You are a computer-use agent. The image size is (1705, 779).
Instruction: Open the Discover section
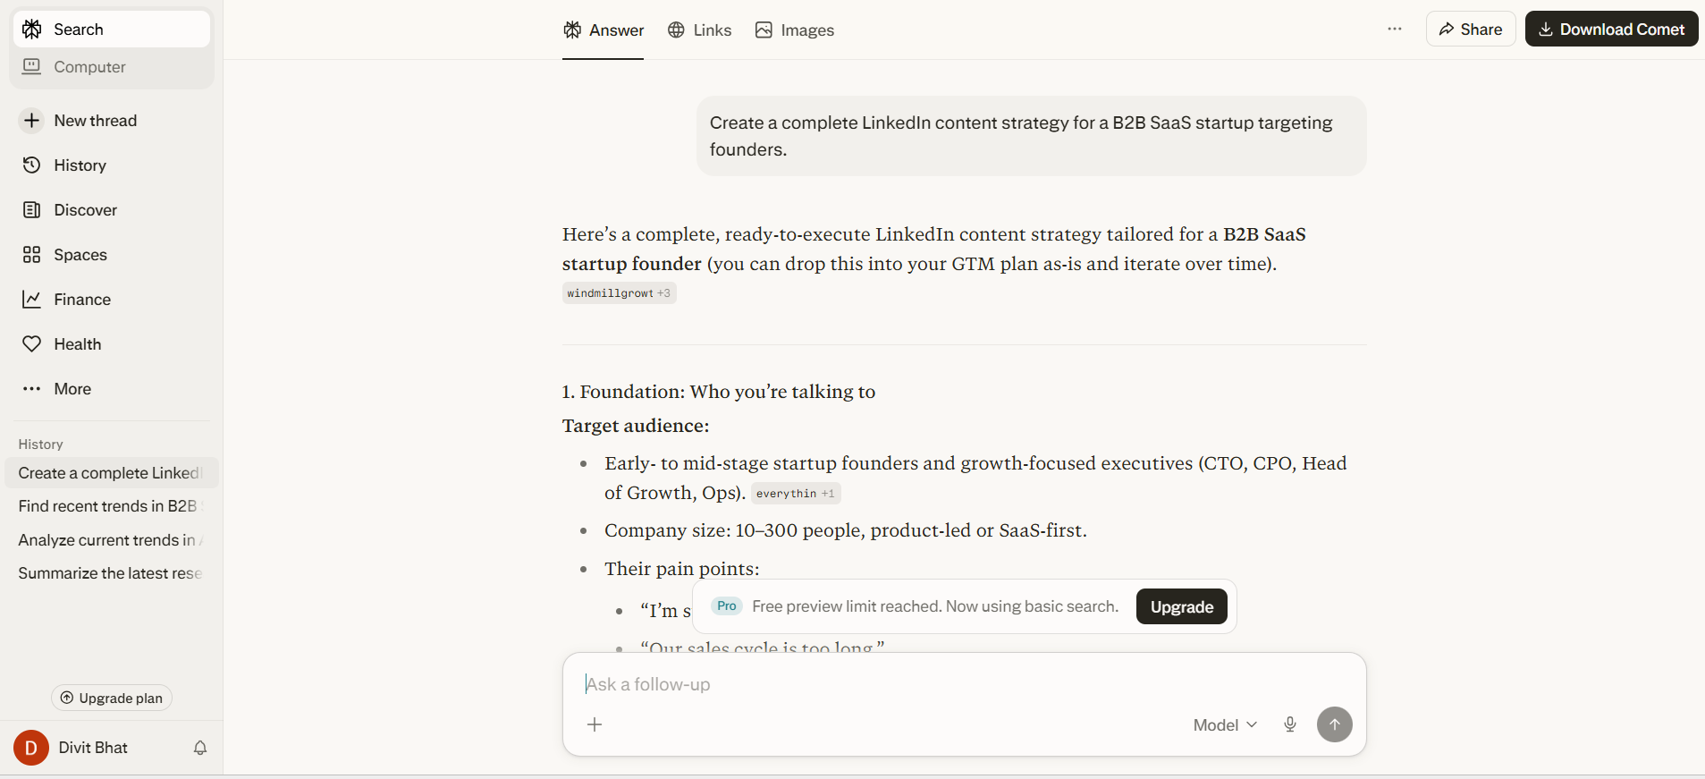85,209
